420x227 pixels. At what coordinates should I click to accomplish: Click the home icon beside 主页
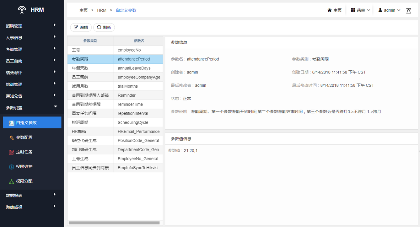coord(330,10)
